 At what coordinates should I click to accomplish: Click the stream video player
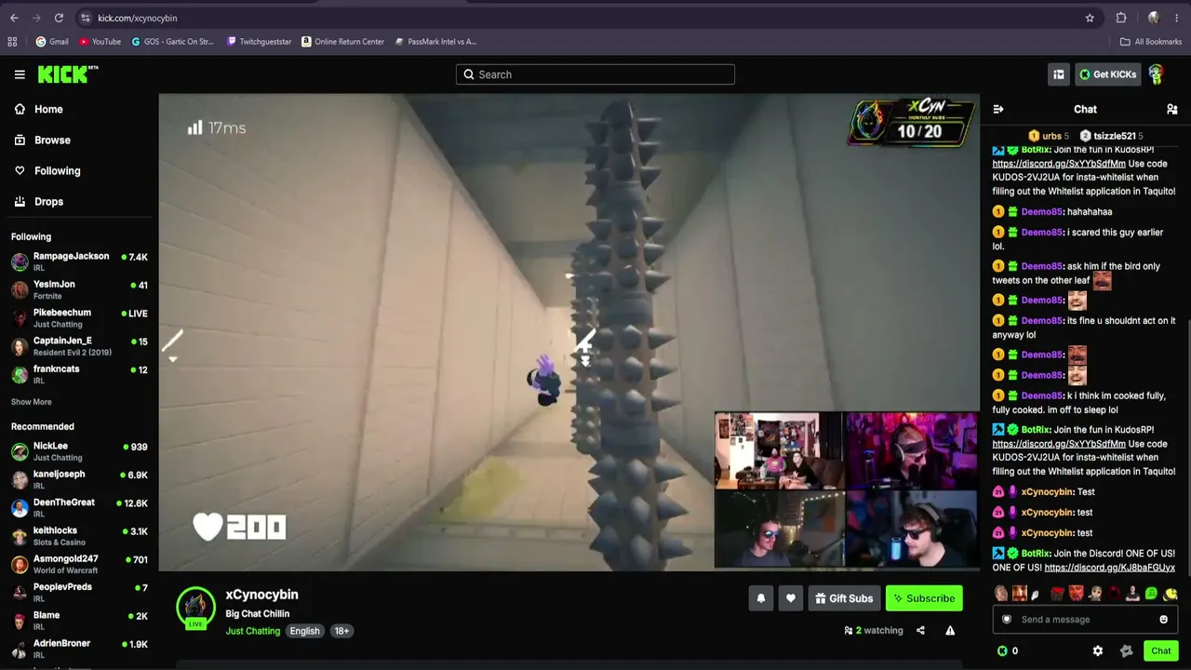click(x=569, y=332)
